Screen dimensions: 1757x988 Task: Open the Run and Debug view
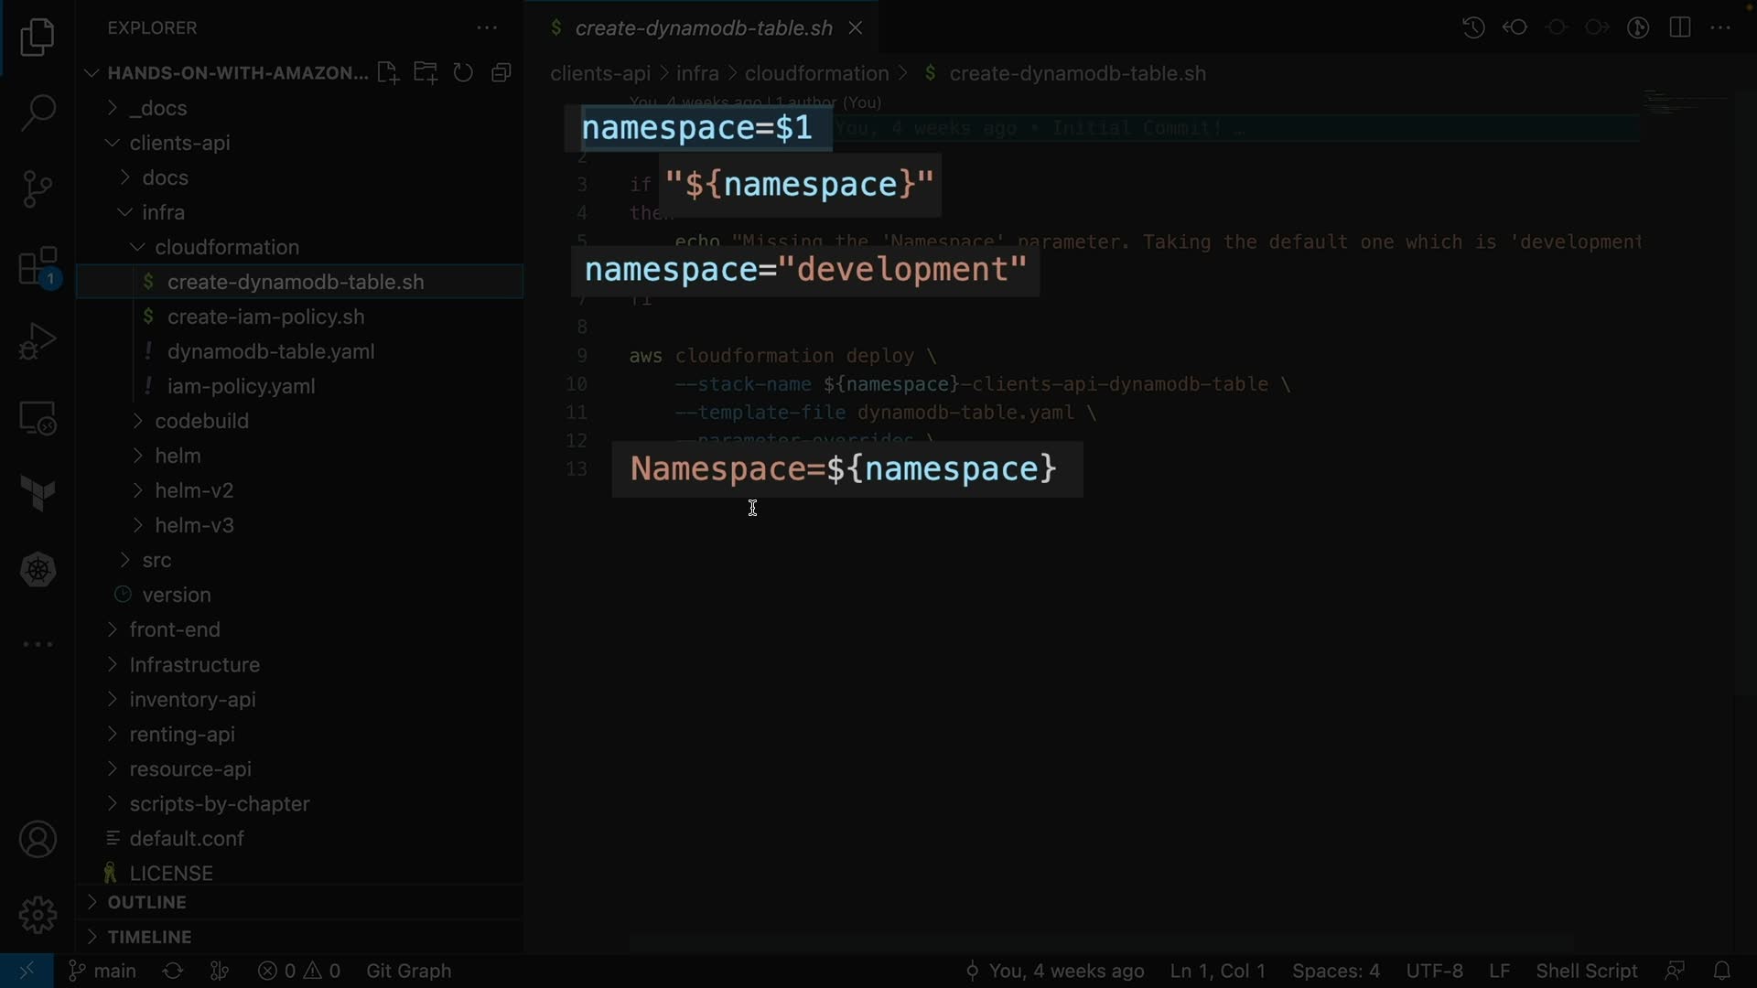coord(38,341)
